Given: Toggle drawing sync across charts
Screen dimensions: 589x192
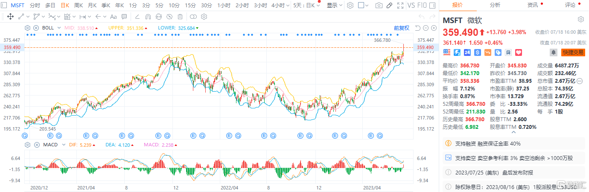Looking at the screenshot, I should (x=159, y=17).
